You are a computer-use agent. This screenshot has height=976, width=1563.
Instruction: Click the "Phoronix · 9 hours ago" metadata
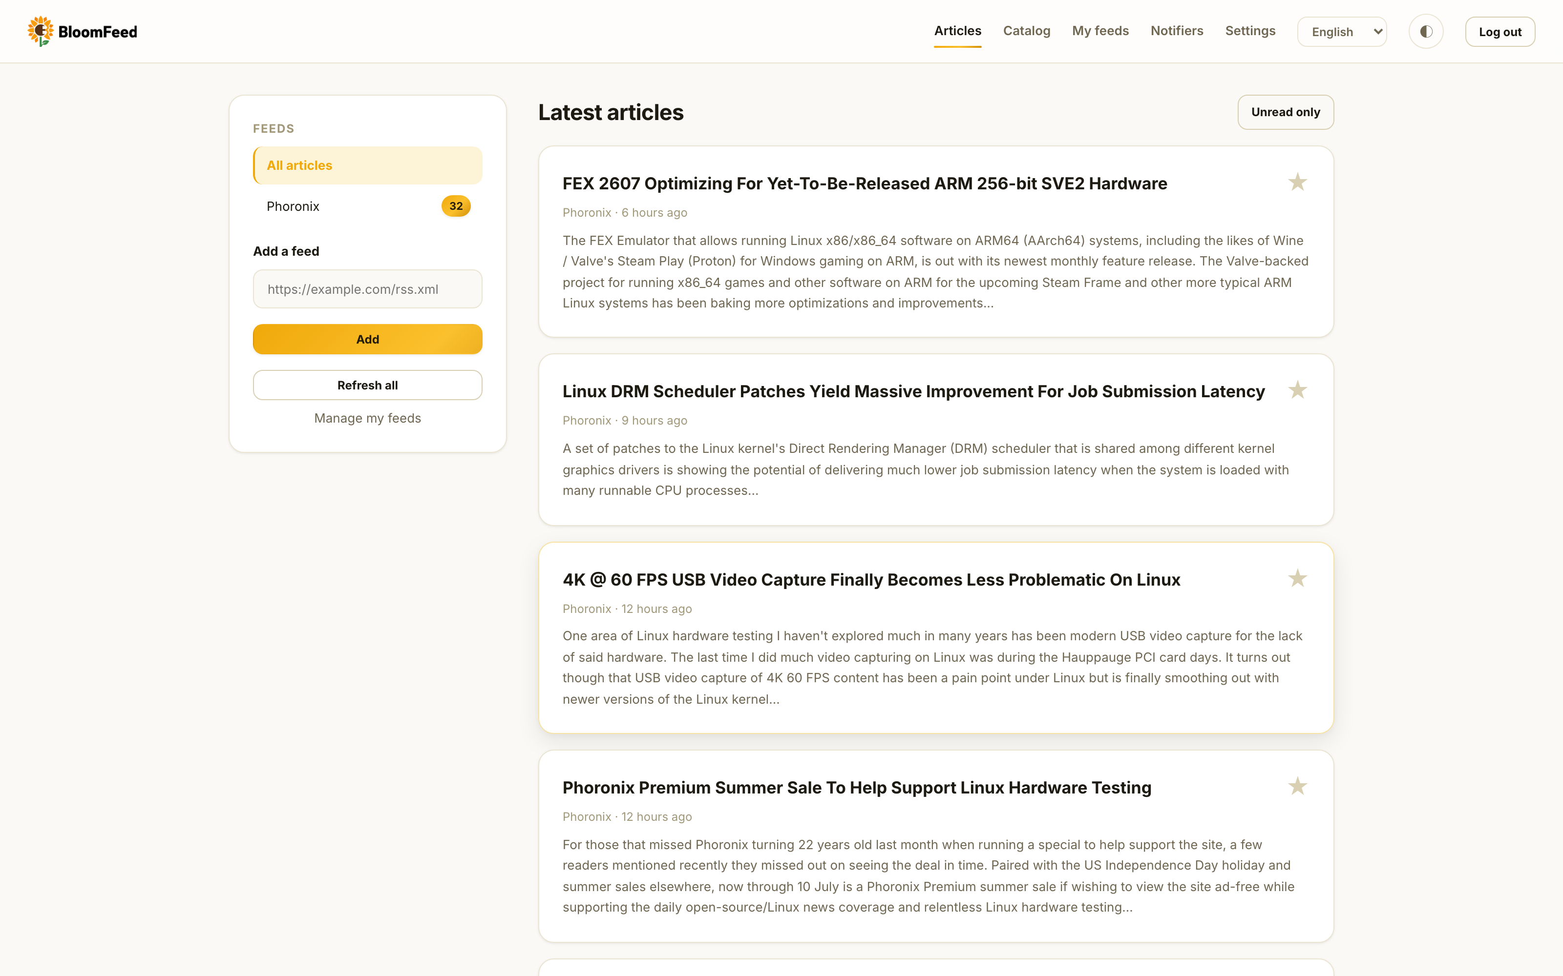coord(625,420)
